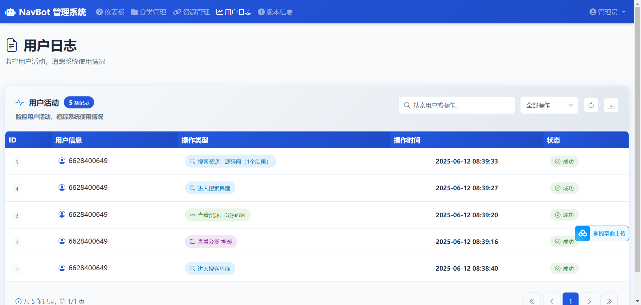Click user avatar icon in row 5
This screenshot has width=641, height=305.
(62, 161)
